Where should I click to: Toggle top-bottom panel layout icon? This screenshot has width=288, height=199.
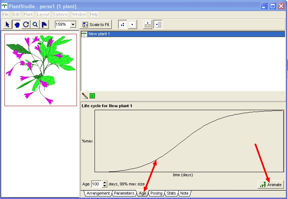point(147,24)
